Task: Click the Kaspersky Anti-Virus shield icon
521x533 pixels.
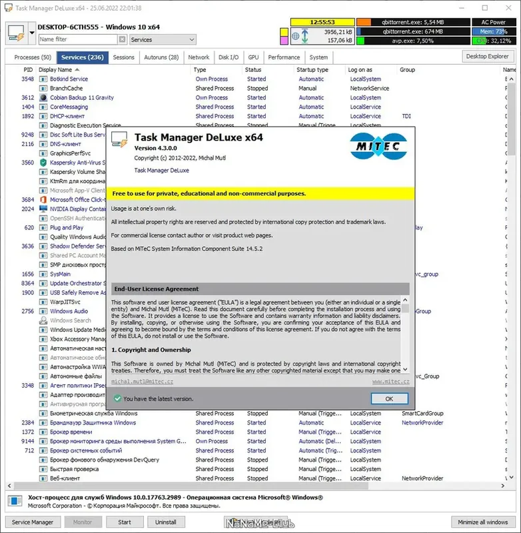Action: click(43, 163)
